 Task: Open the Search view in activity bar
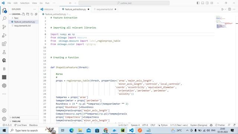(x=4, y=19)
